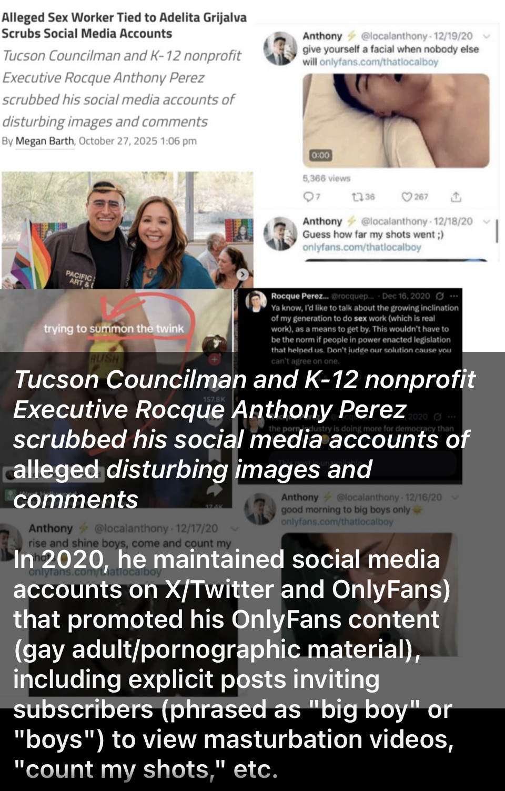The width and height of the screenshot is (505, 791).
Task: Click the share icon beside the heart count
Action: [456, 197]
